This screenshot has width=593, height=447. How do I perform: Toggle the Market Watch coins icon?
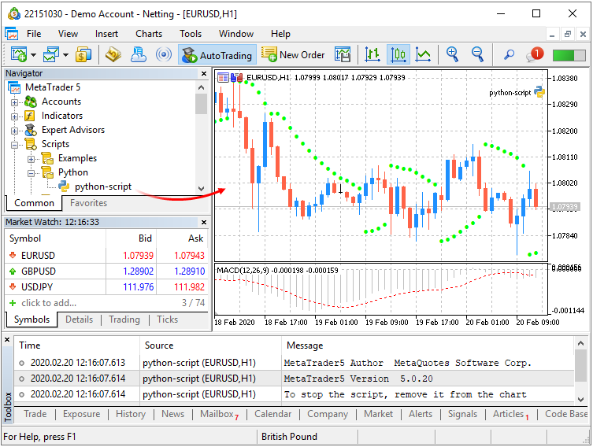click(83, 55)
